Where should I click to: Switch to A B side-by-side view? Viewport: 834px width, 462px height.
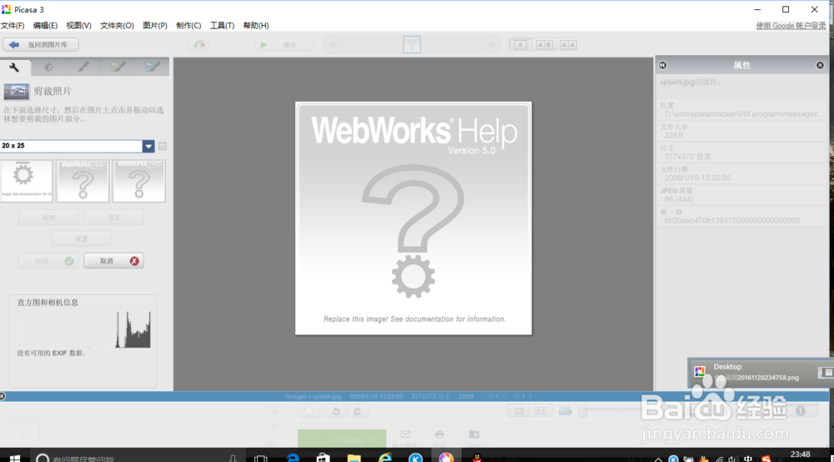544,45
